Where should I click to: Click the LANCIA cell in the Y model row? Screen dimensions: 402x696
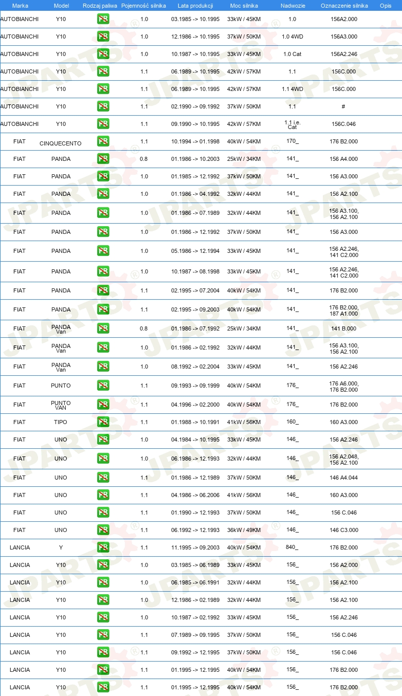(x=20, y=548)
